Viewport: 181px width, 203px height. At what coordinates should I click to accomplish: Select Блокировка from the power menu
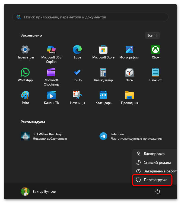point(154,154)
